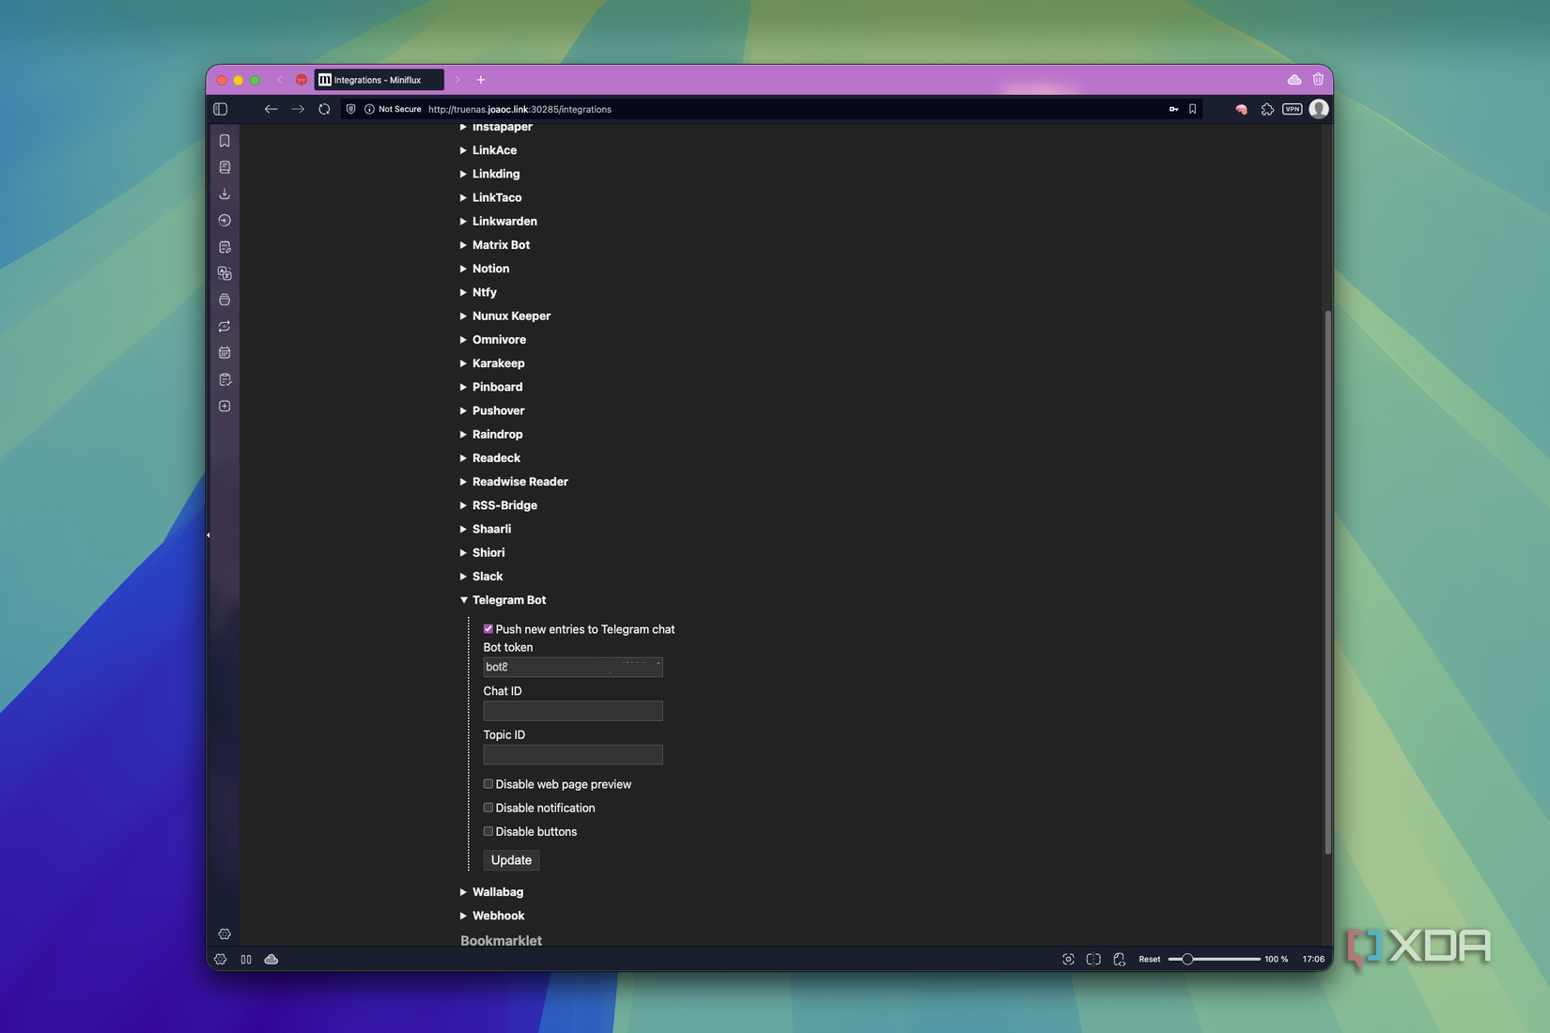Click inside the Chat ID input field
The image size is (1550, 1033).
(572, 711)
